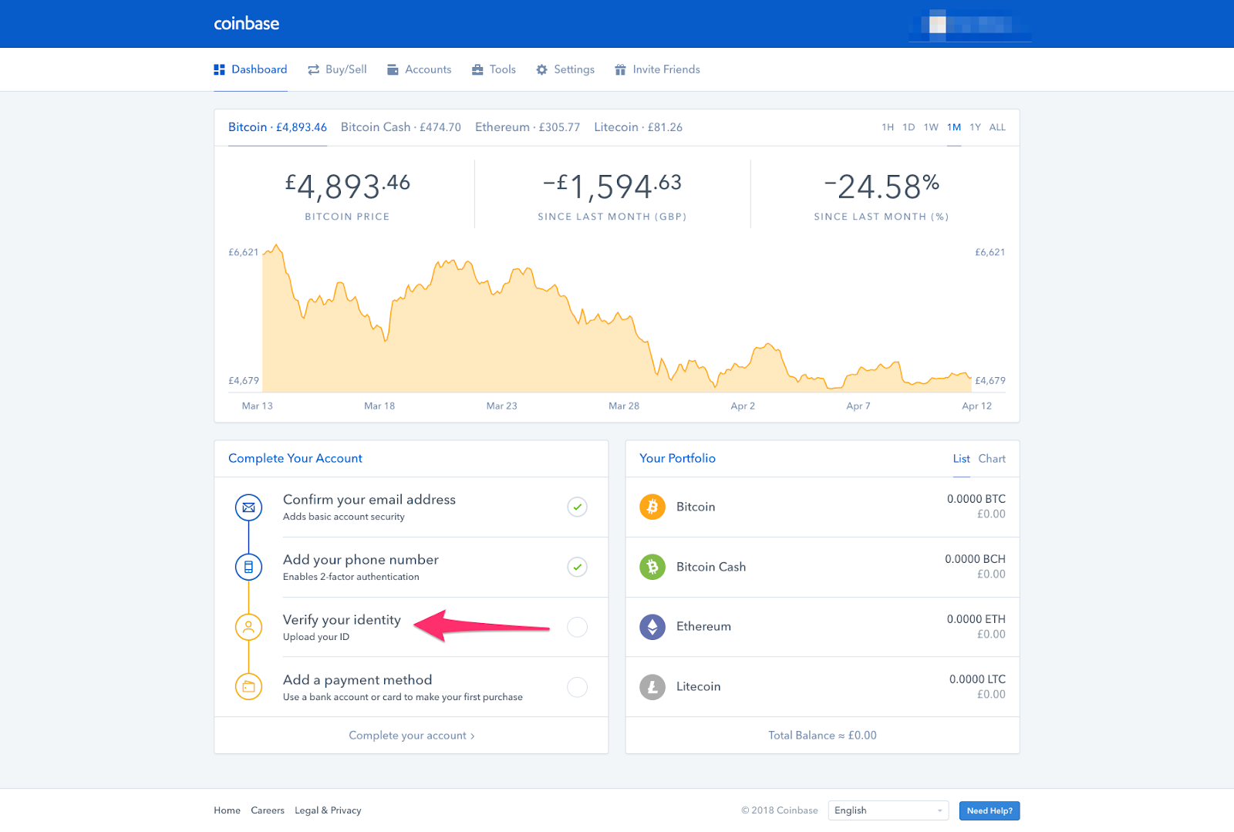This screenshot has width=1234, height=832.
Task: Click the Dashboard grid icon
Action: (x=219, y=69)
